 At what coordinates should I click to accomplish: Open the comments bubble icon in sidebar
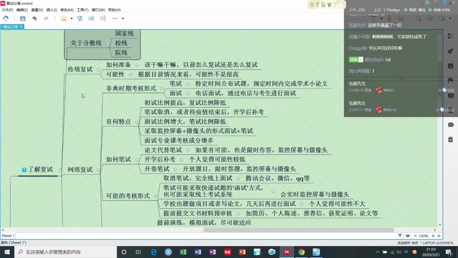(x=450, y=124)
